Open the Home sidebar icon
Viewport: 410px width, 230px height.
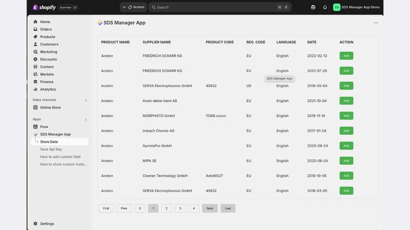tap(35, 21)
